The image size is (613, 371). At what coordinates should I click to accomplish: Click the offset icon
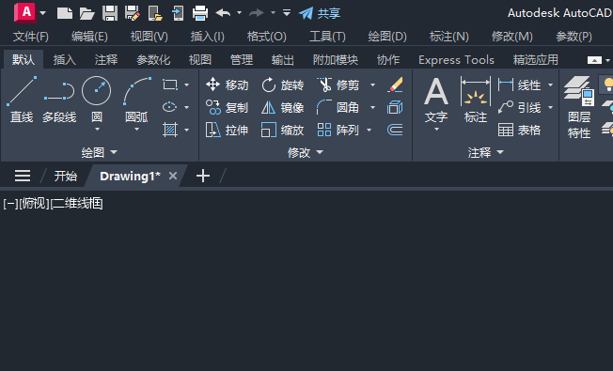click(x=395, y=130)
